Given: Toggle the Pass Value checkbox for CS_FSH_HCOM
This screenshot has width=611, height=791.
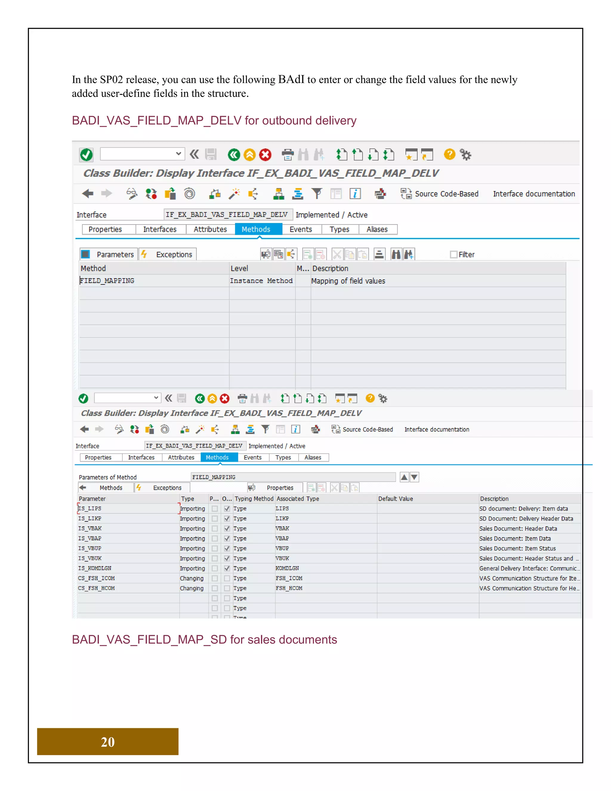Looking at the screenshot, I should (215, 588).
